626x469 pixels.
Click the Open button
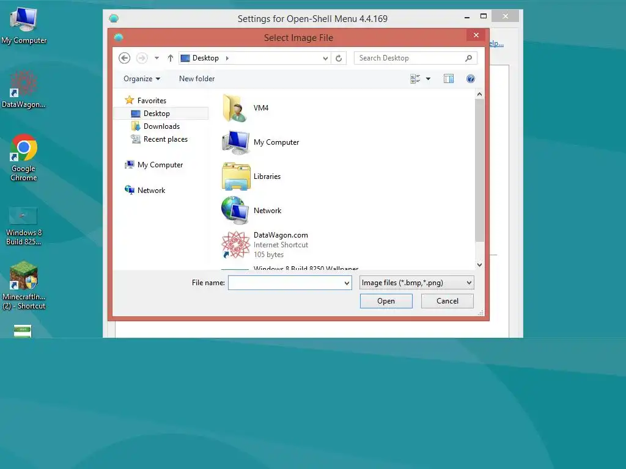point(386,301)
